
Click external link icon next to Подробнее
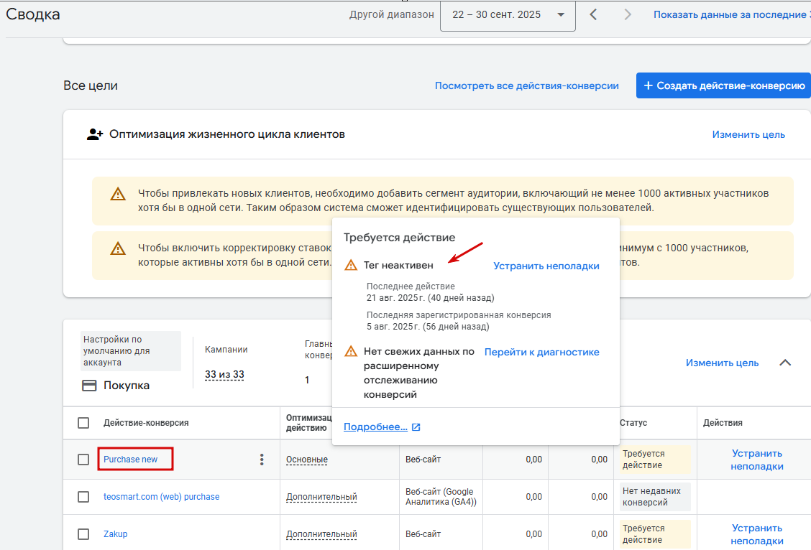point(416,427)
